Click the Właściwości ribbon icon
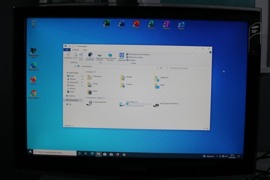The image size is (270, 180). [68, 55]
